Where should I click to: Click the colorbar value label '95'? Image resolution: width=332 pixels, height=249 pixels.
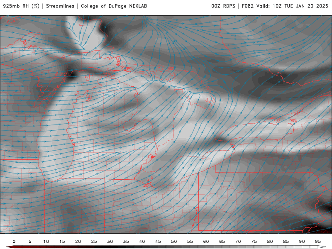(x=318, y=242)
